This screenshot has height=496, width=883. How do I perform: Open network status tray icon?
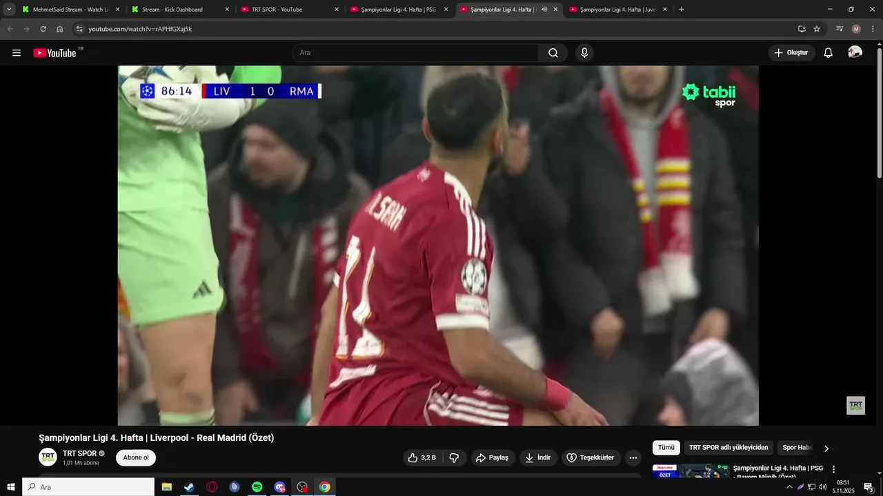point(811,487)
